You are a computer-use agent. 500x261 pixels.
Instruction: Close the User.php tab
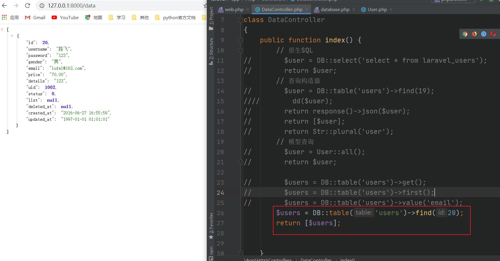tap(391, 9)
